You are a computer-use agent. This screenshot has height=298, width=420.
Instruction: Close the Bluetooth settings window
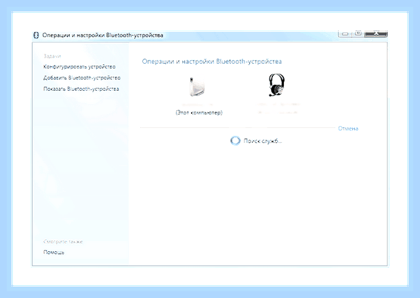(x=376, y=34)
